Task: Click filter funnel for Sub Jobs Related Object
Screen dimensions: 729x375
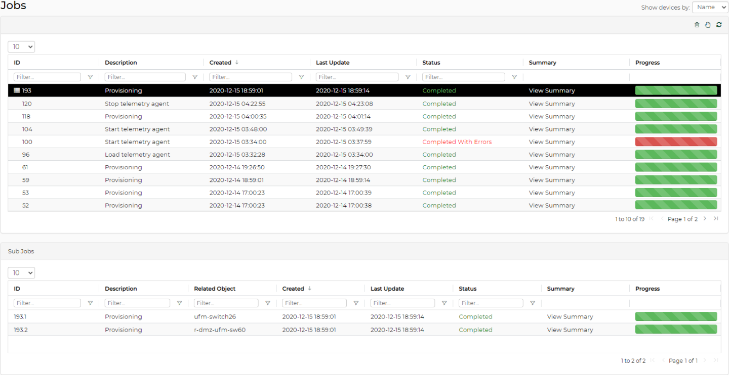Action: [x=268, y=303]
